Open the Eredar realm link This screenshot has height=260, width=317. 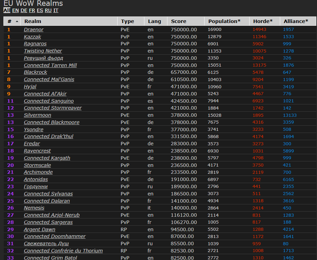[x=32, y=144]
